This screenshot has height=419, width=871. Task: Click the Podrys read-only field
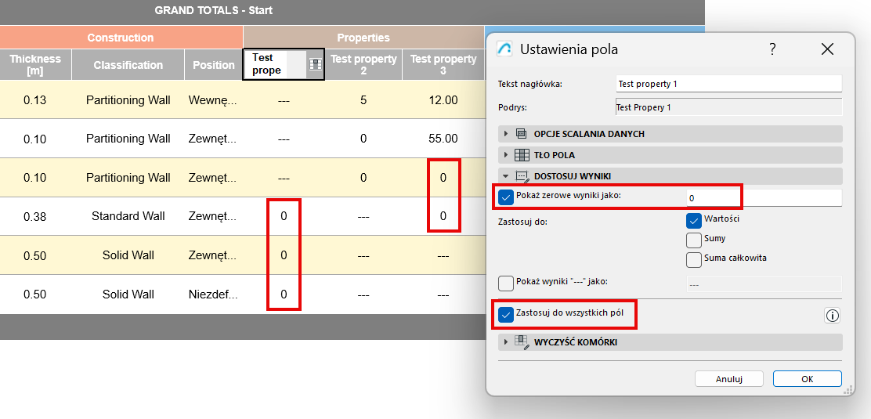coord(728,107)
